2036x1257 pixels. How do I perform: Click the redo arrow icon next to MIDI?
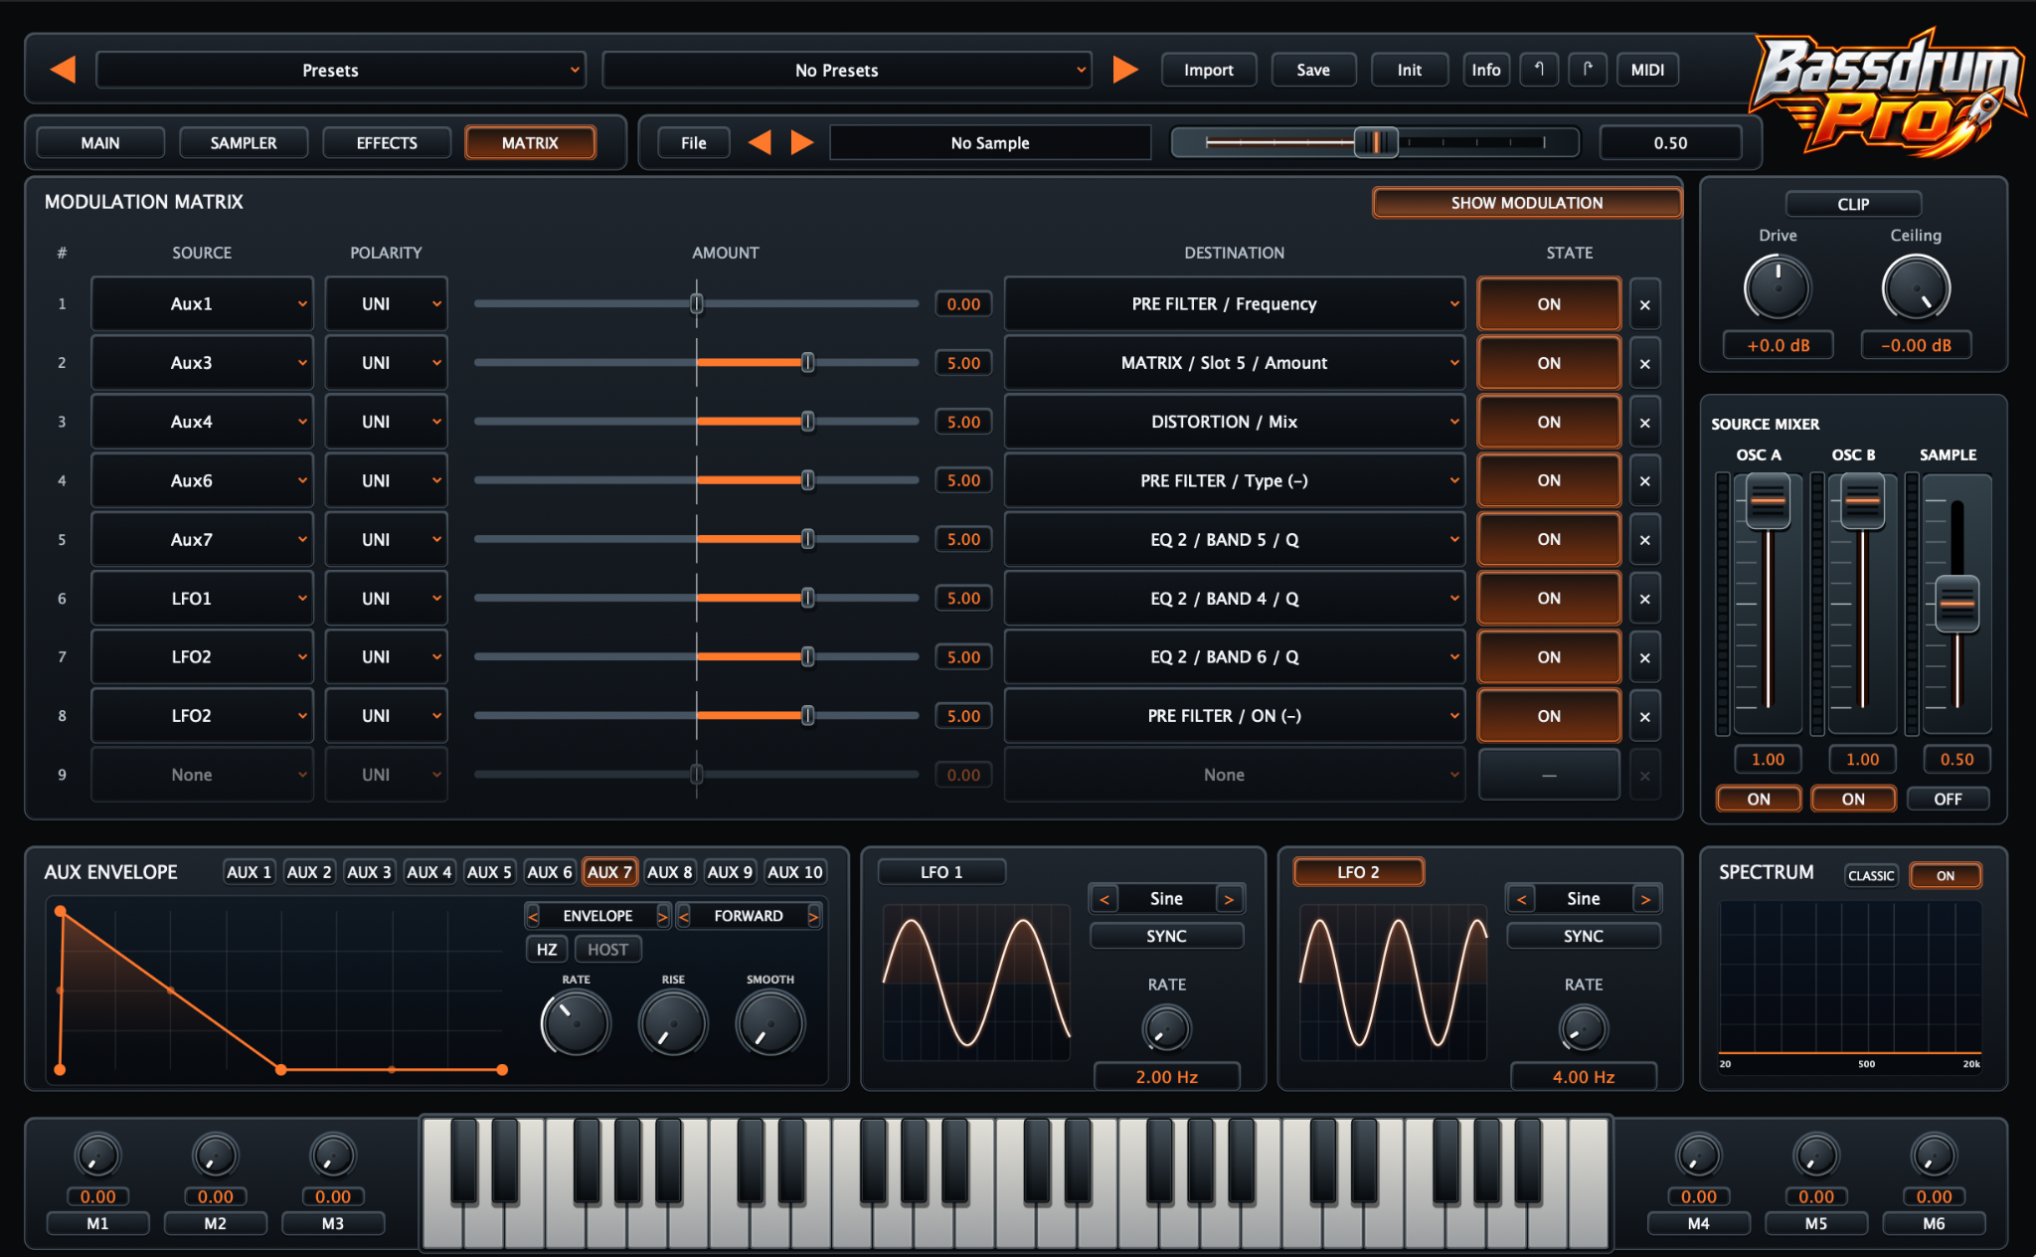click(1588, 70)
